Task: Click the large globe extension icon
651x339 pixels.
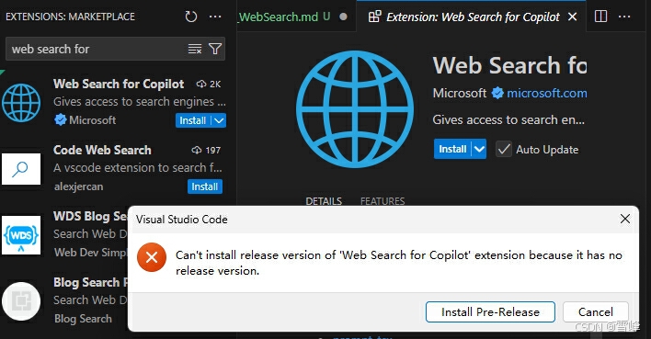Action: coord(355,109)
